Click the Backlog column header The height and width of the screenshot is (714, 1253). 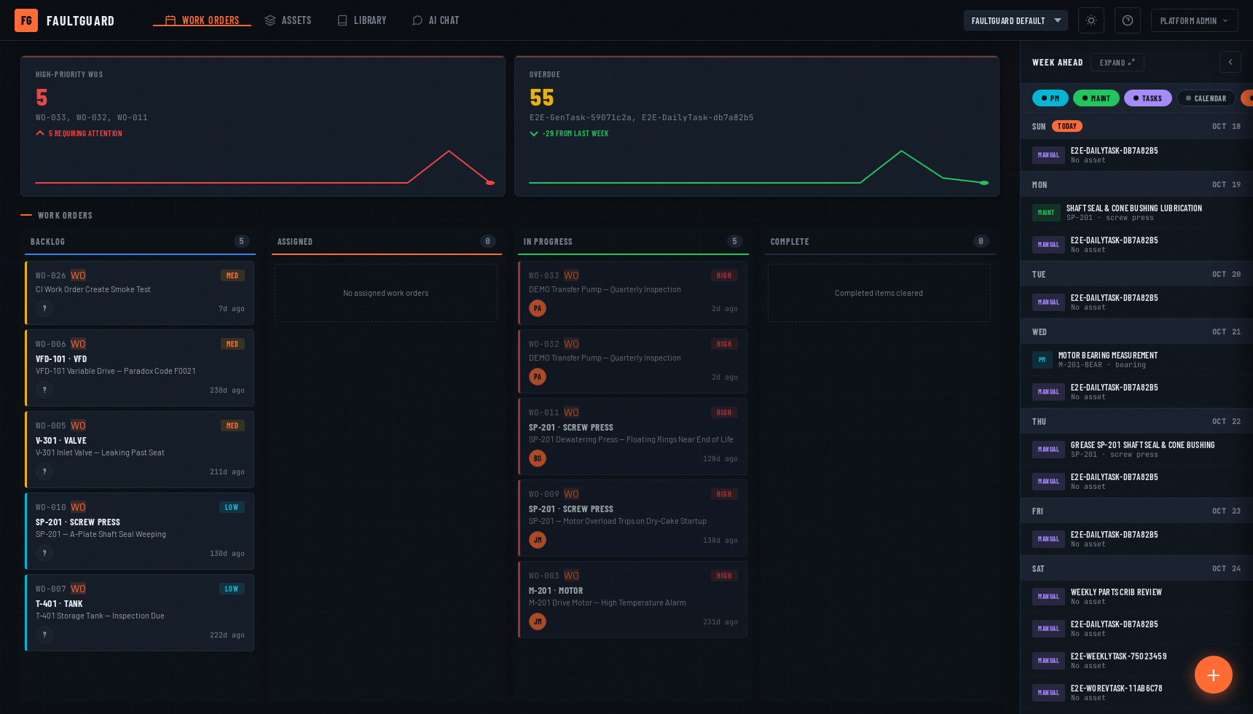pos(139,242)
